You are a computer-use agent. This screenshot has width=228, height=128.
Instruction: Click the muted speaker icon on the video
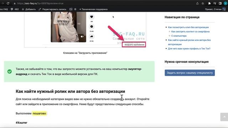pos(82,37)
